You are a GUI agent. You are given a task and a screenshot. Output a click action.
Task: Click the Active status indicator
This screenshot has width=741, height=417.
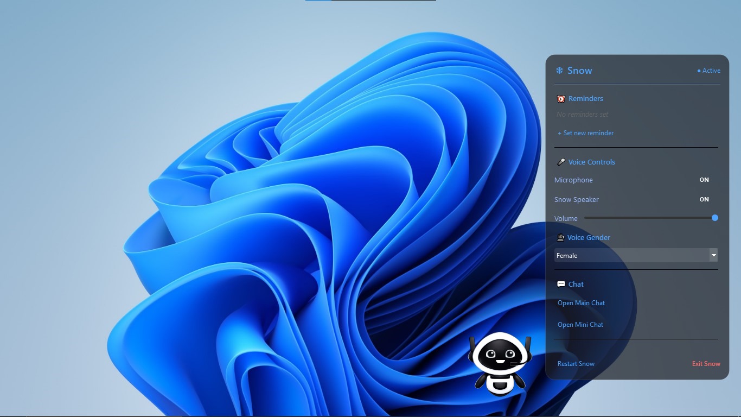(709, 71)
